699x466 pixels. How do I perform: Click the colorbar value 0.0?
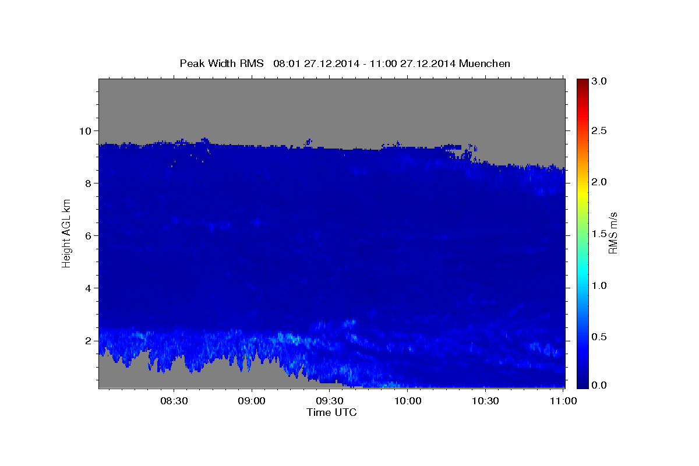[x=600, y=385]
